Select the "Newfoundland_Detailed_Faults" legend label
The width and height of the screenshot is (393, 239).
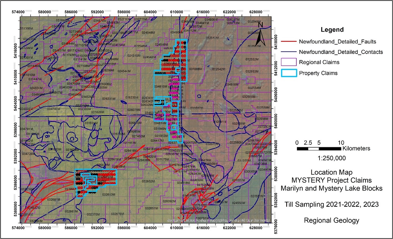pyautogui.click(x=338, y=42)
